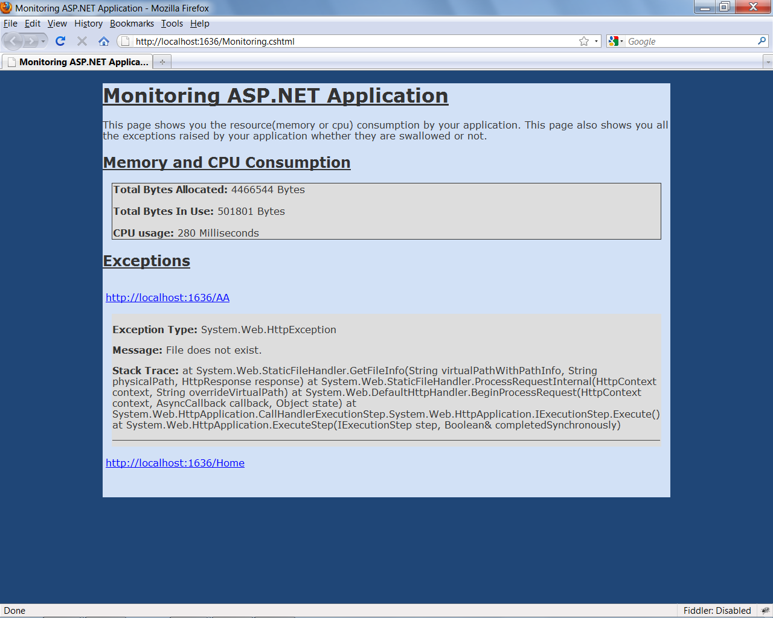Open the Edit menu
Image resolution: width=773 pixels, height=618 pixels.
(x=33, y=24)
